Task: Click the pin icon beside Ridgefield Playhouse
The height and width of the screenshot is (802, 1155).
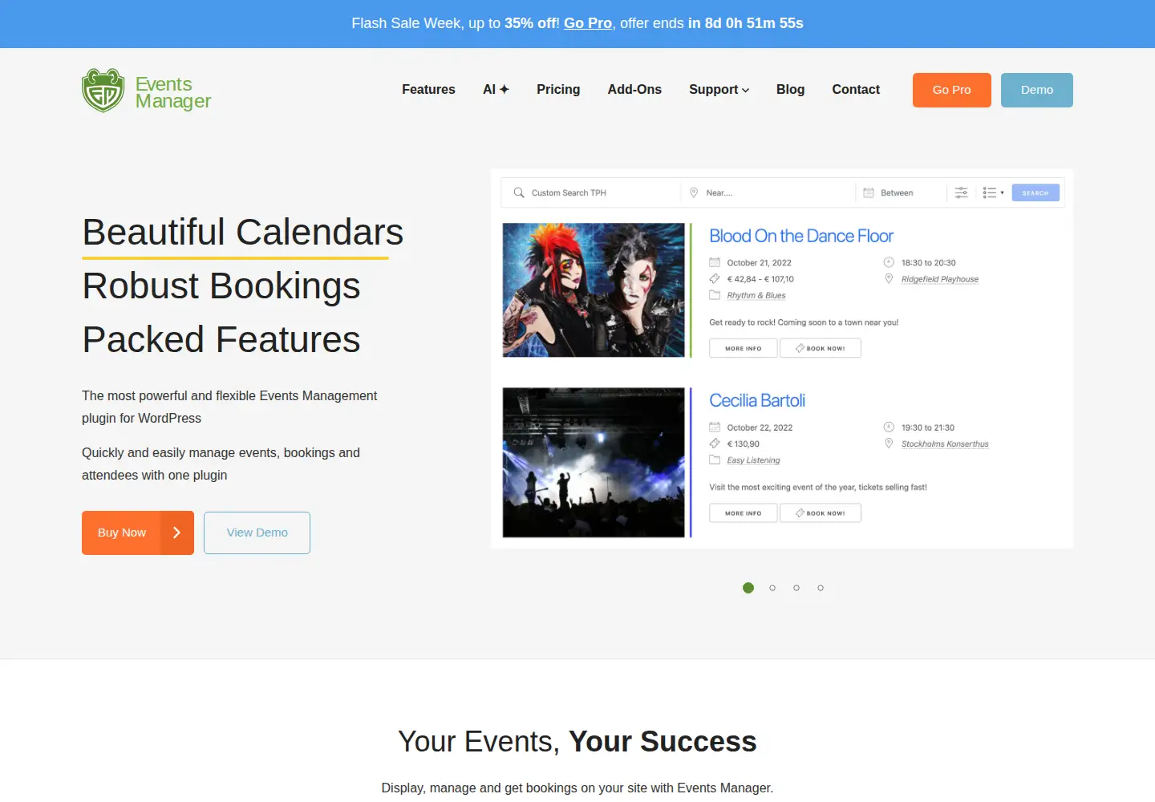Action: tap(889, 279)
